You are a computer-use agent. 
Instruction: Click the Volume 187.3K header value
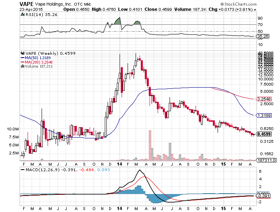(190, 9)
